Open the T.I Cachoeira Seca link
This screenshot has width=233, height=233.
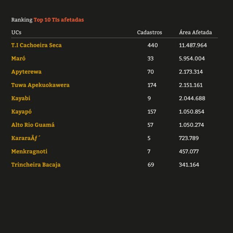36,46
